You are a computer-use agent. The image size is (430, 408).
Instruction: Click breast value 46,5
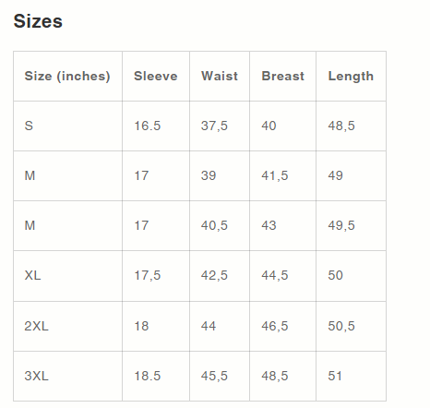275,326
